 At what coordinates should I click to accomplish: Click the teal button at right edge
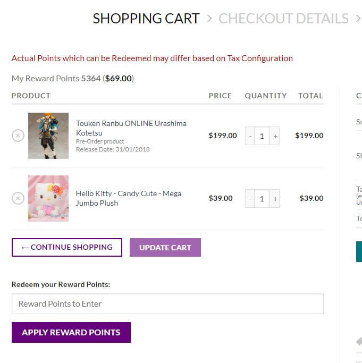[359, 251]
